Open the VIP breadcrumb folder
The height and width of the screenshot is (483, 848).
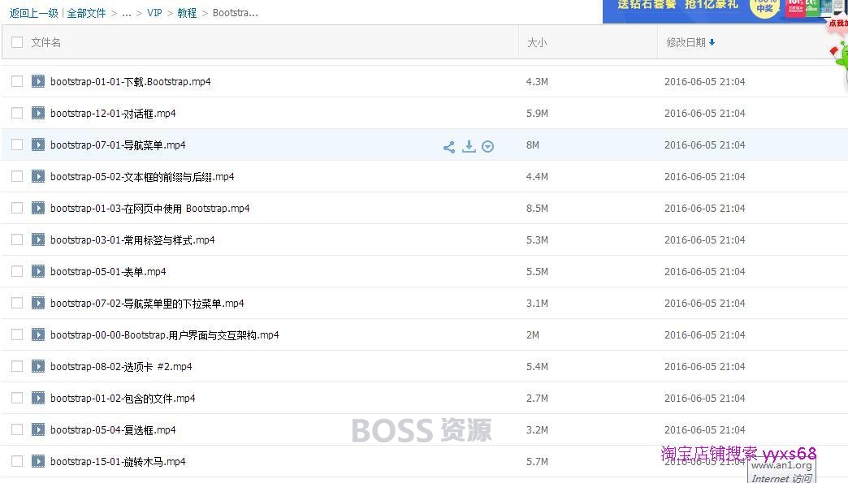click(154, 13)
